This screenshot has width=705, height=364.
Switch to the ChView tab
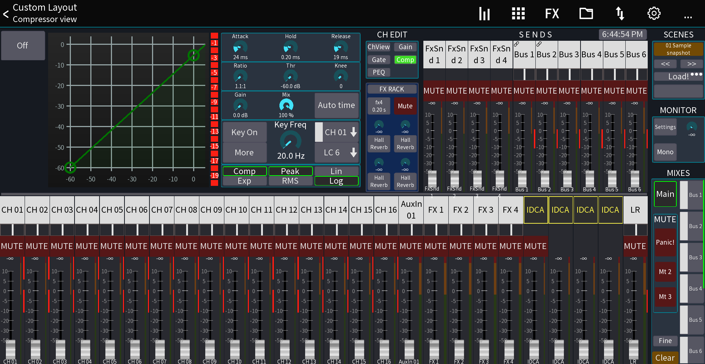click(379, 47)
